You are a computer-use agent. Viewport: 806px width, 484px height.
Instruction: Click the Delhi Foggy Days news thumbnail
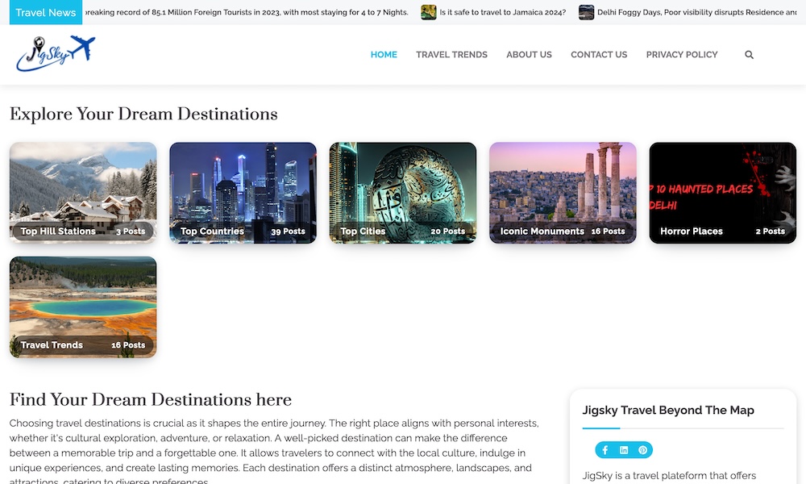587,12
